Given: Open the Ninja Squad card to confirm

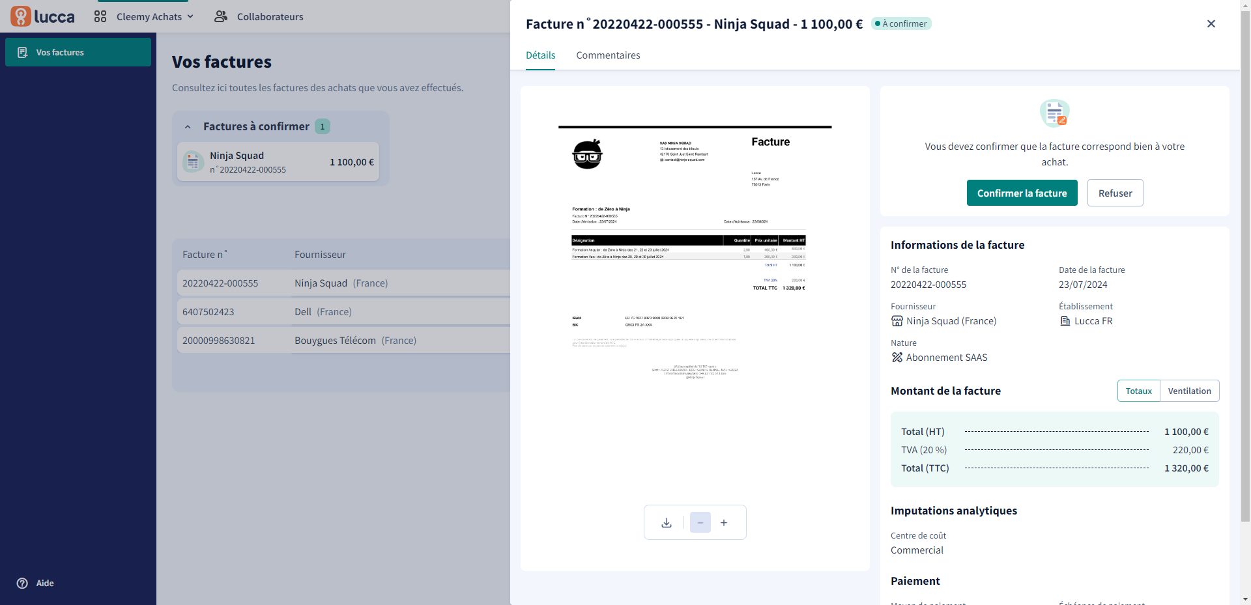Looking at the screenshot, I should point(278,162).
